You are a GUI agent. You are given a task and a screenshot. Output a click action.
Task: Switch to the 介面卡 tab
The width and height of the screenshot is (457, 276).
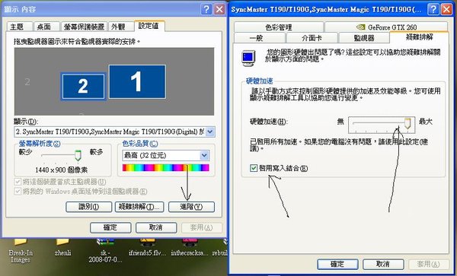pyautogui.click(x=312, y=38)
